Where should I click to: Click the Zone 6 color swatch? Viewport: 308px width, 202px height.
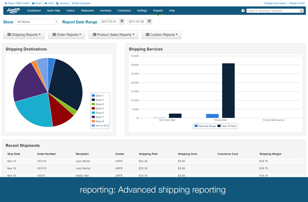click(93, 113)
